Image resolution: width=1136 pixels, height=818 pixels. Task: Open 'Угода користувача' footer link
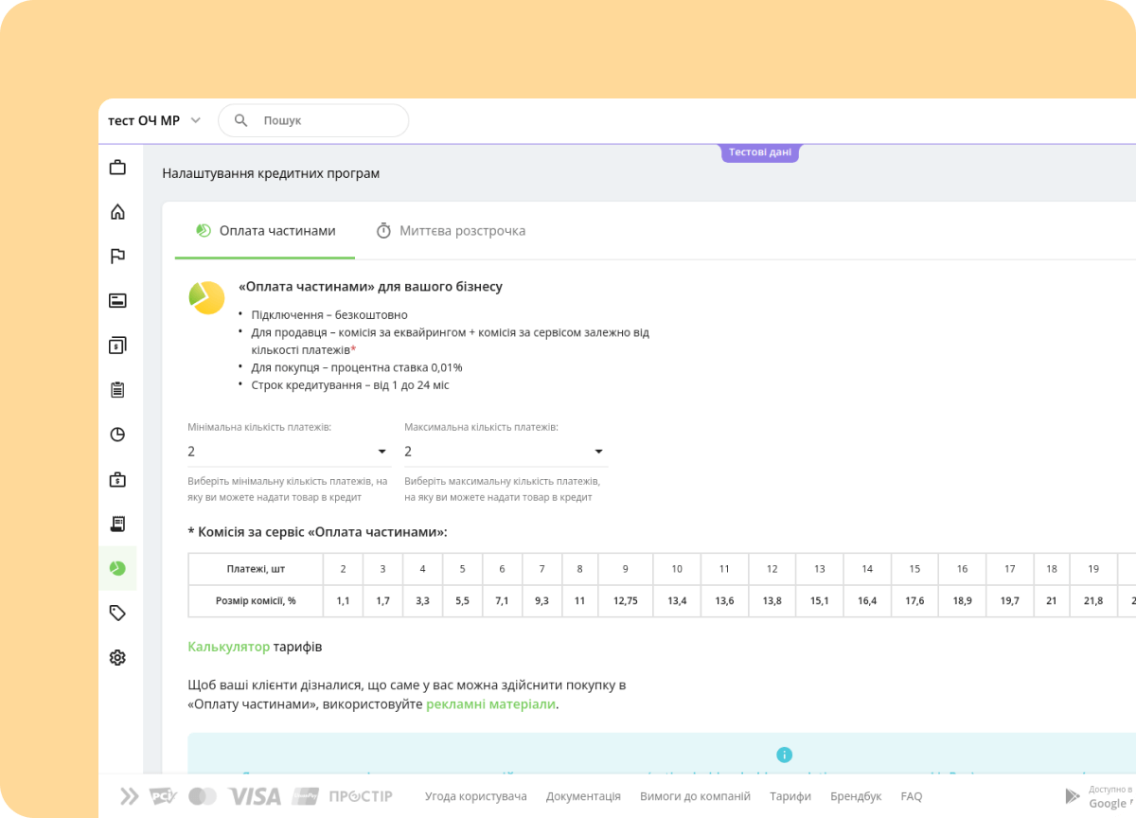pos(475,796)
